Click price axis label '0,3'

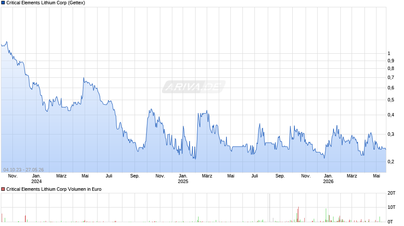[x=391, y=134]
